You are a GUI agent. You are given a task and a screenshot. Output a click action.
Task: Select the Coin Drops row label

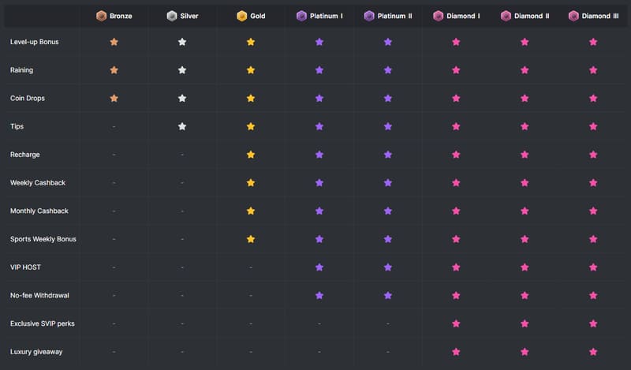coord(28,99)
